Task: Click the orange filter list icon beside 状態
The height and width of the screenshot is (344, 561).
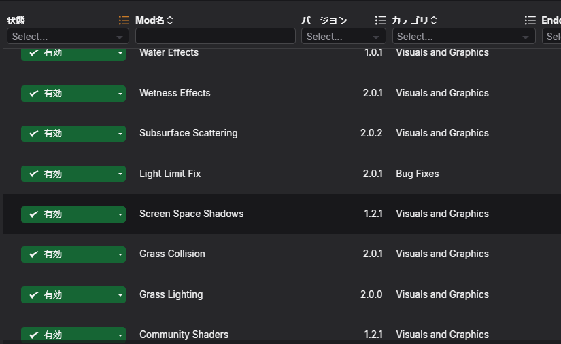Action: tap(124, 20)
